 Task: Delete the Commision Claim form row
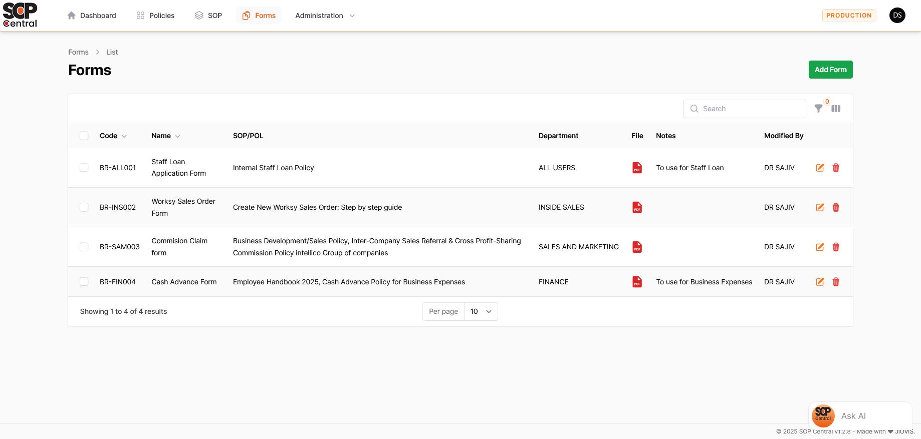click(x=836, y=247)
